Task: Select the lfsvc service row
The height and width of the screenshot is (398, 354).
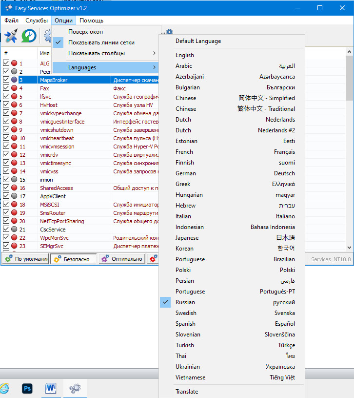Action: (80, 97)
